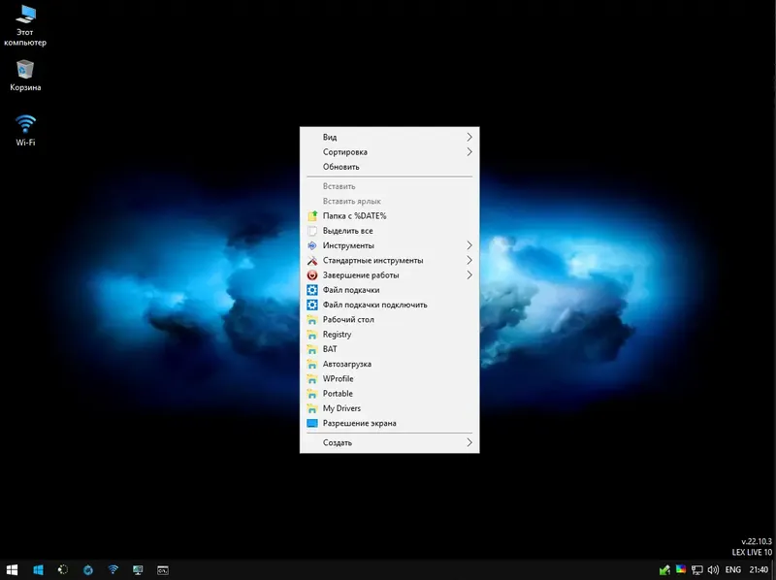Open the Корзина recycle bin

pos(24,78)
